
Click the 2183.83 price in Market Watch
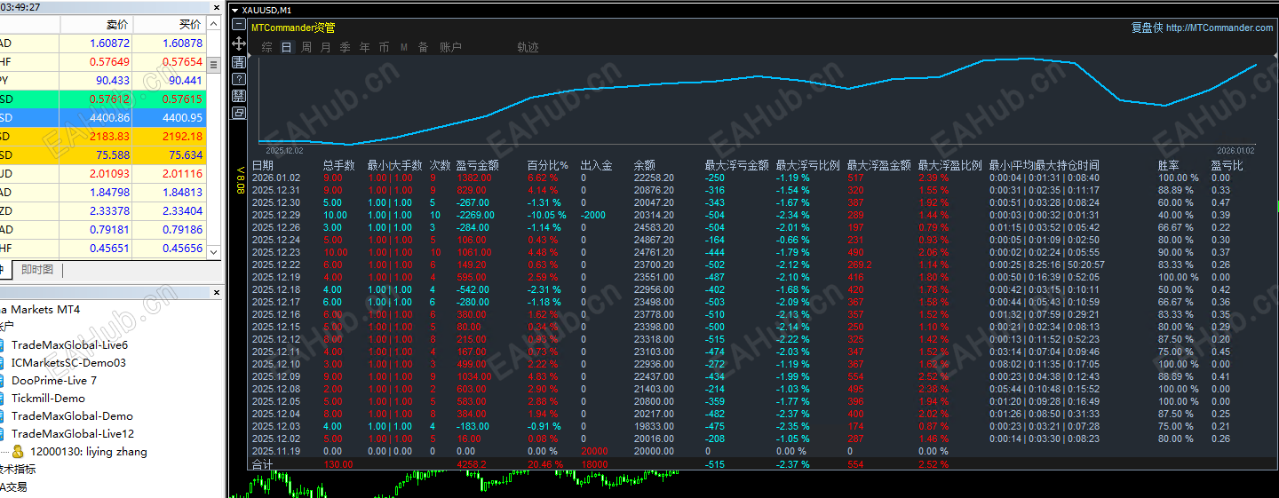pyautogui.click(x=109, y=136)
